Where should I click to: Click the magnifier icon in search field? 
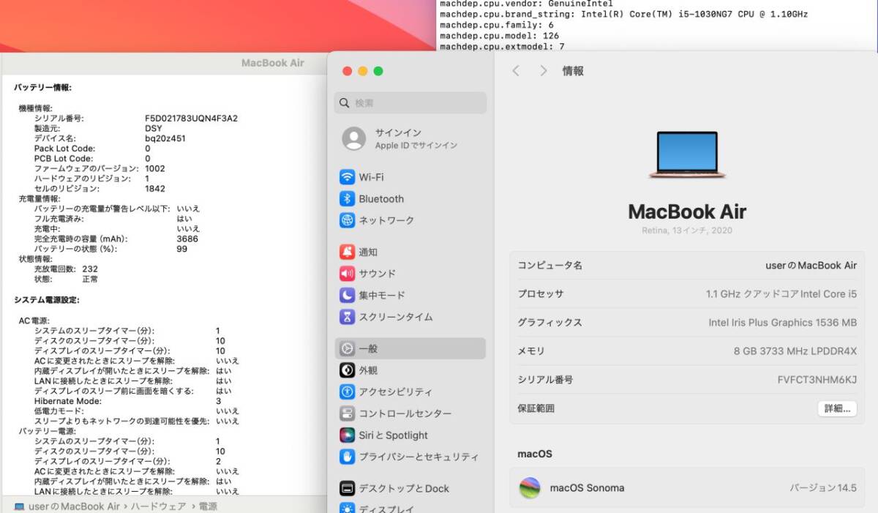345,103
